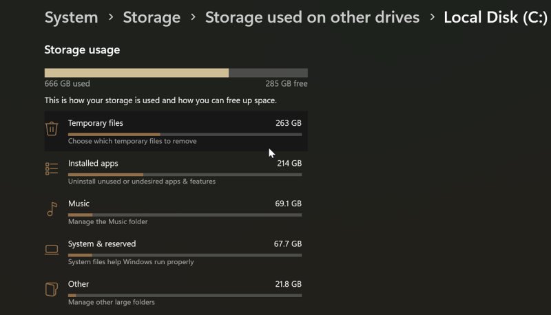Click the 214 GB size value

point(289,163)
